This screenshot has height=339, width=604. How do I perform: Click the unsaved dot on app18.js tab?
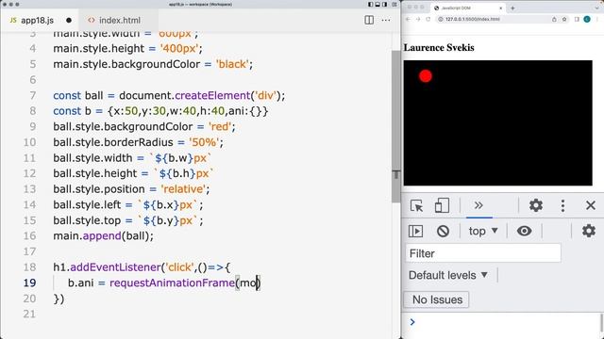69,21
